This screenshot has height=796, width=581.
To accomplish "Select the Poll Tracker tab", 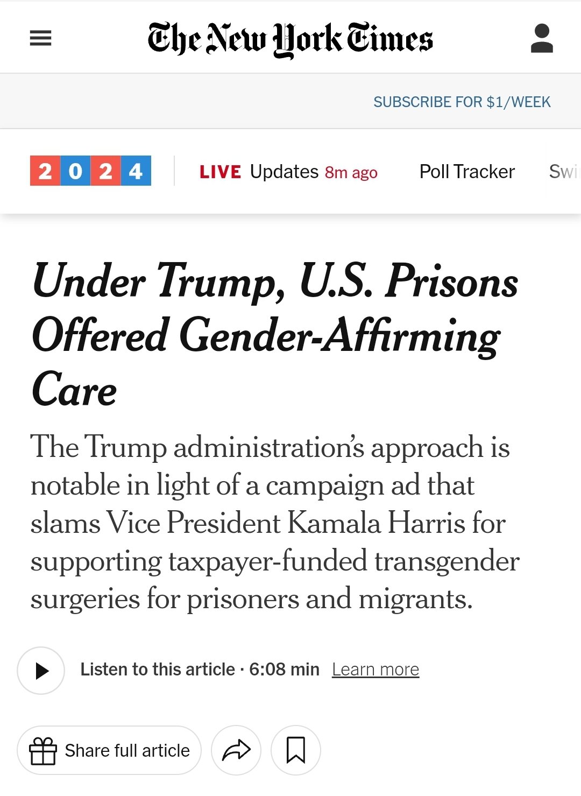I will tap(466, 172).
